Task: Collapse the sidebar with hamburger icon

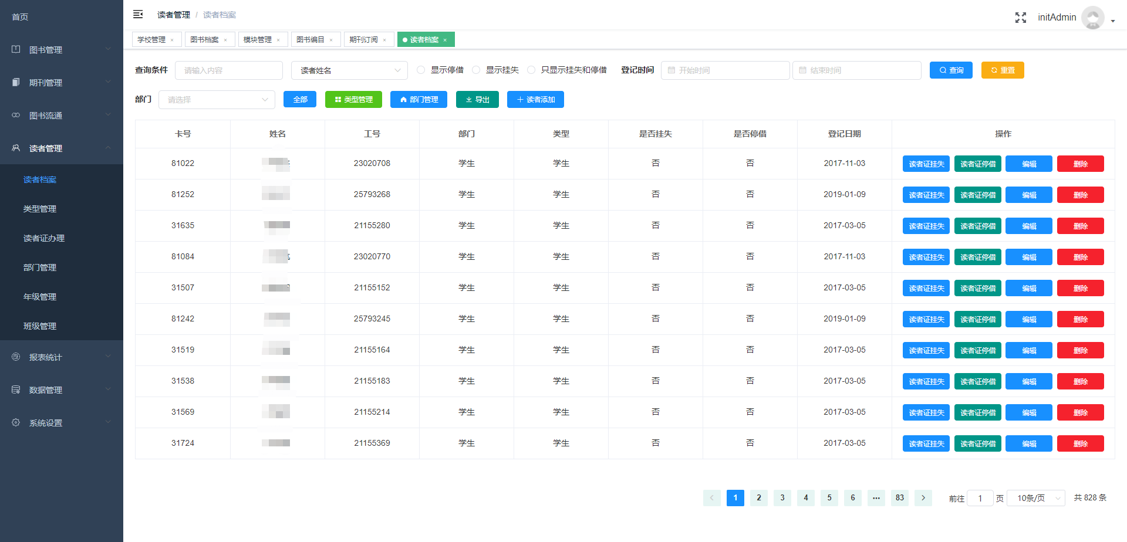Action: pos(138,14)
